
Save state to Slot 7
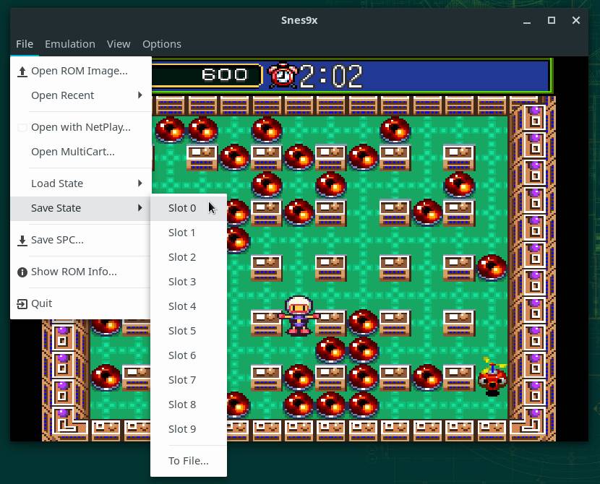pyautogui.click(x=189, y=380)
